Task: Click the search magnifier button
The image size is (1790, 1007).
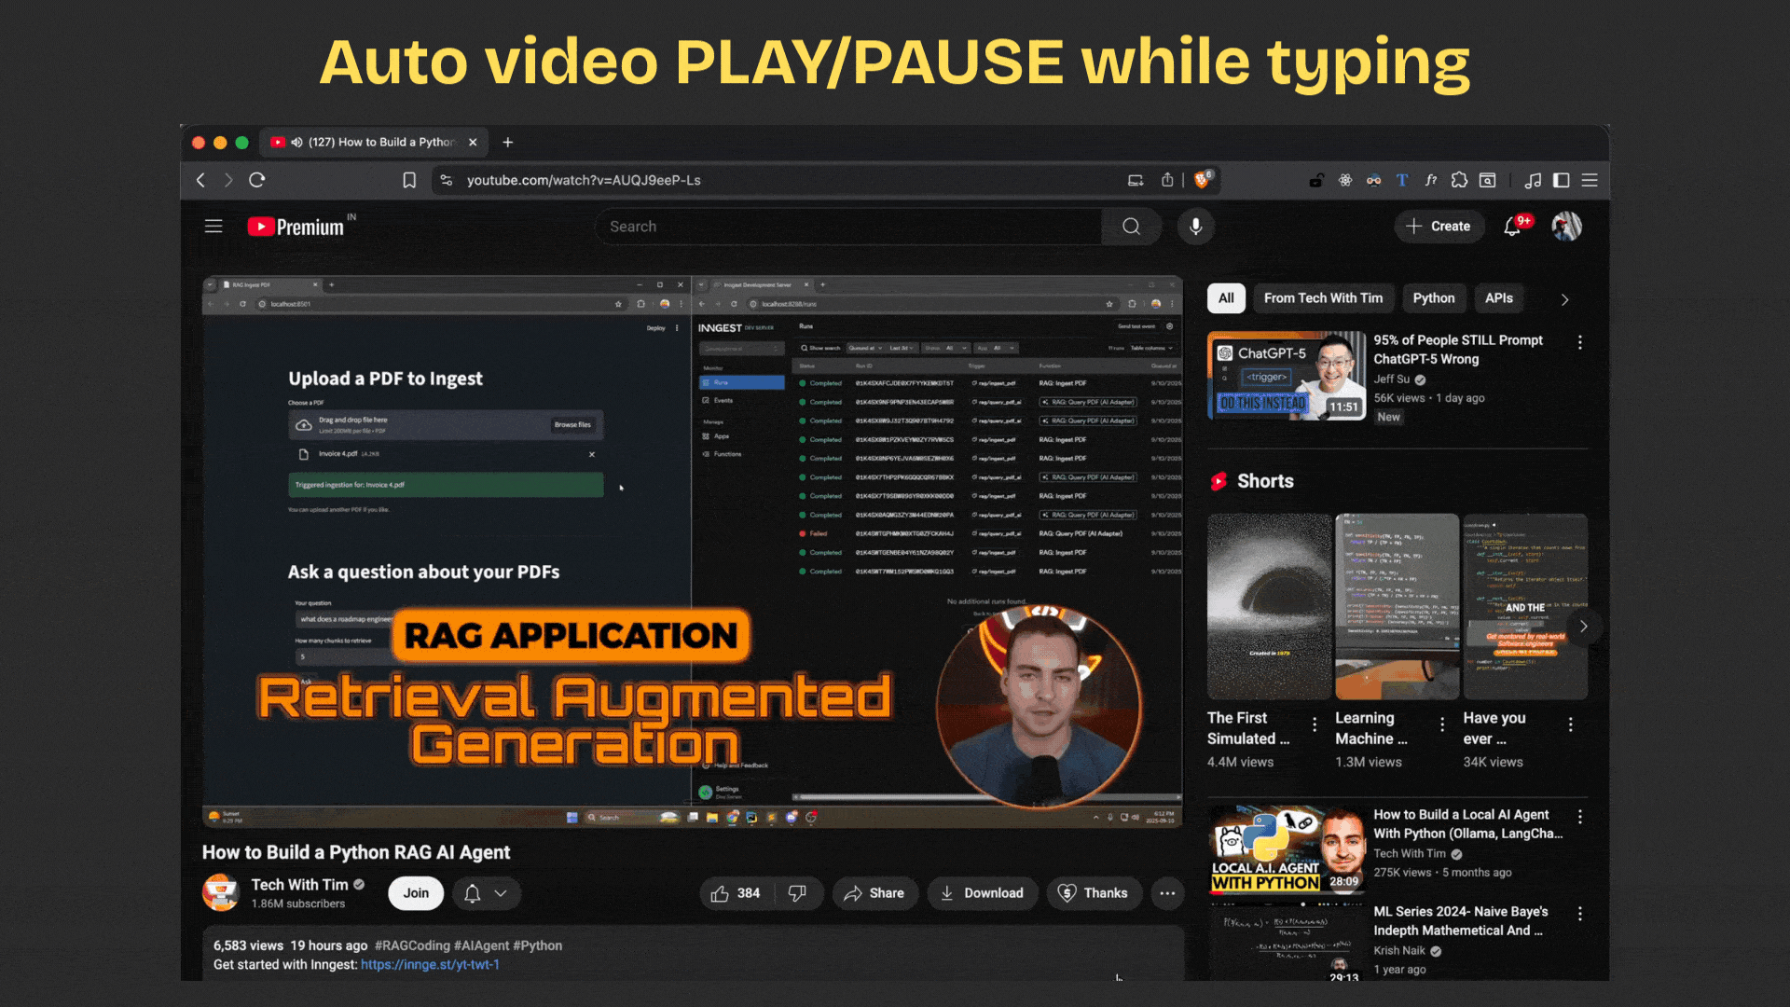Action: [x=1131, y=227]
